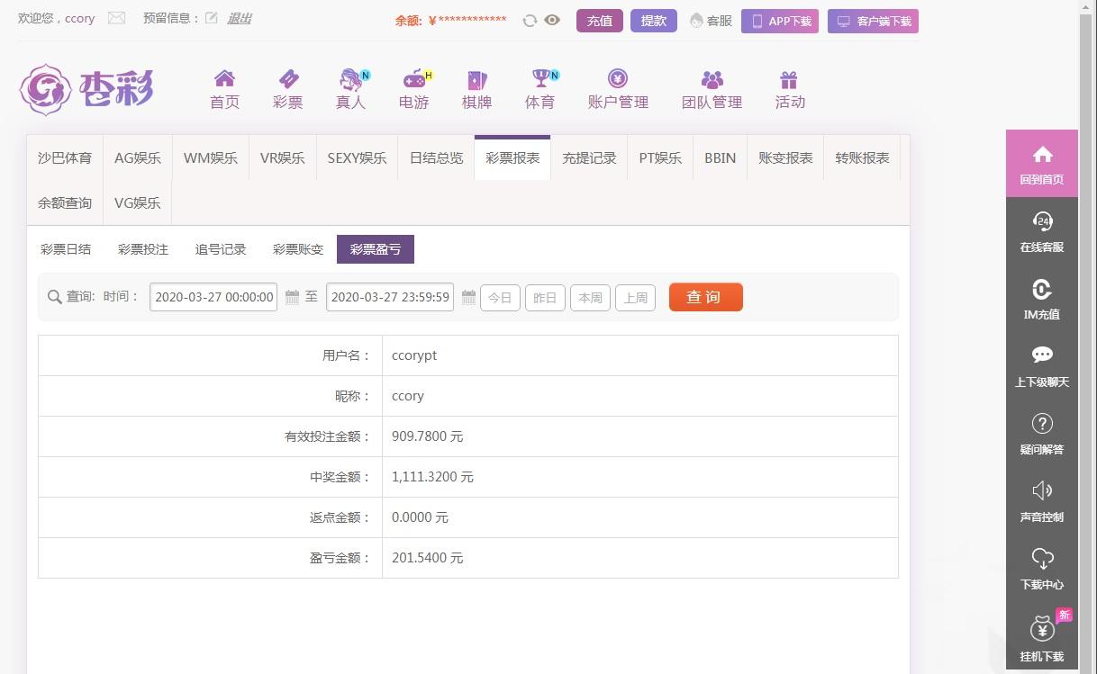This screenshot has width=1097, height=674.
Task: Open the 上下级聊天 chat bubble icon
Action: [1042, 355]
